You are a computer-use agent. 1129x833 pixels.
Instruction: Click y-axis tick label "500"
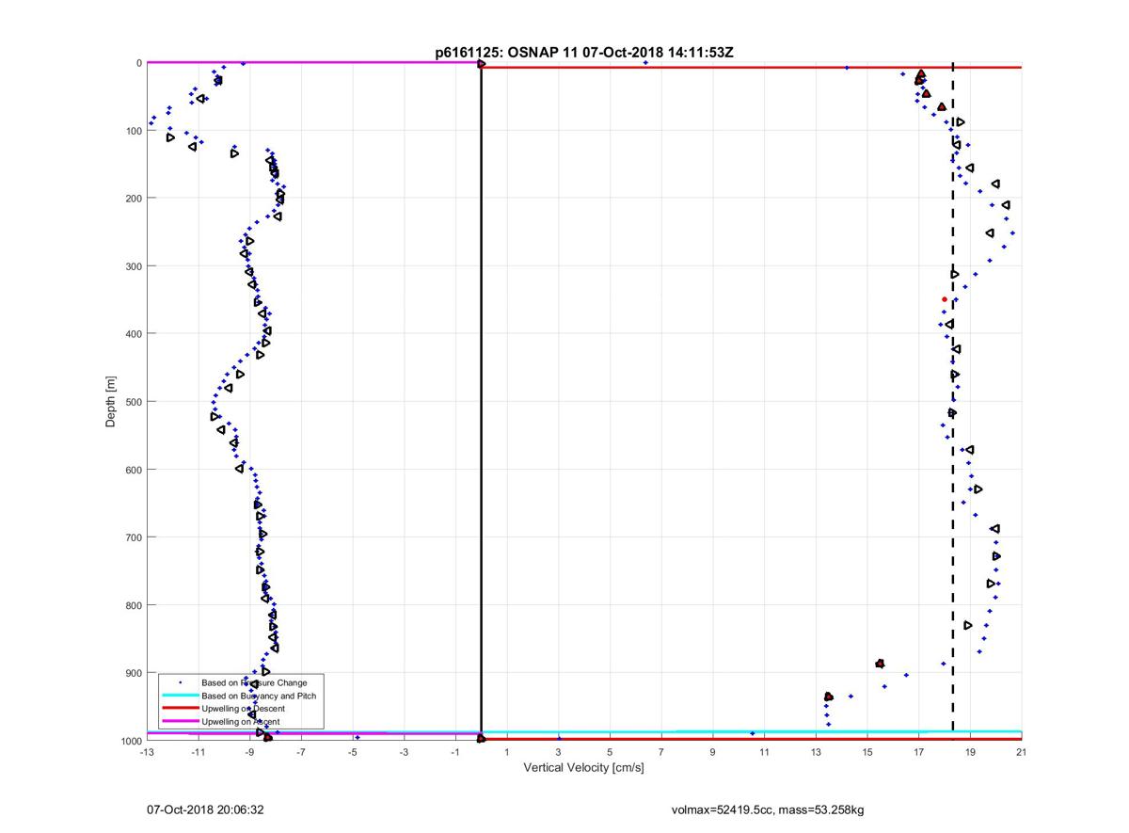[134, 402]
